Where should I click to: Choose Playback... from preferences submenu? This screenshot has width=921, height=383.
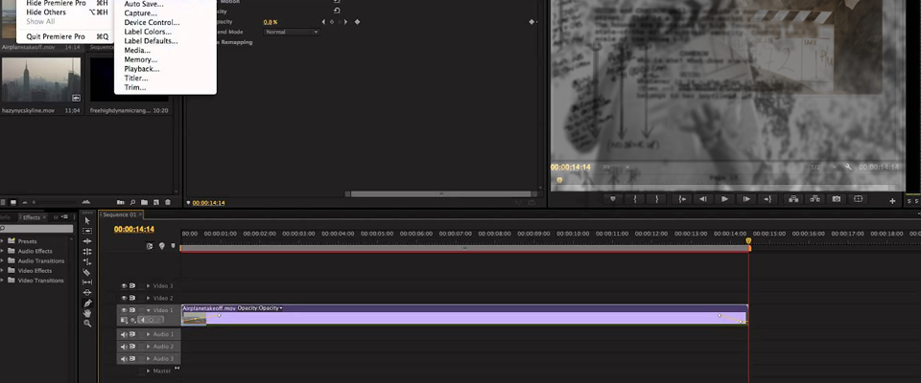[142, 69]
